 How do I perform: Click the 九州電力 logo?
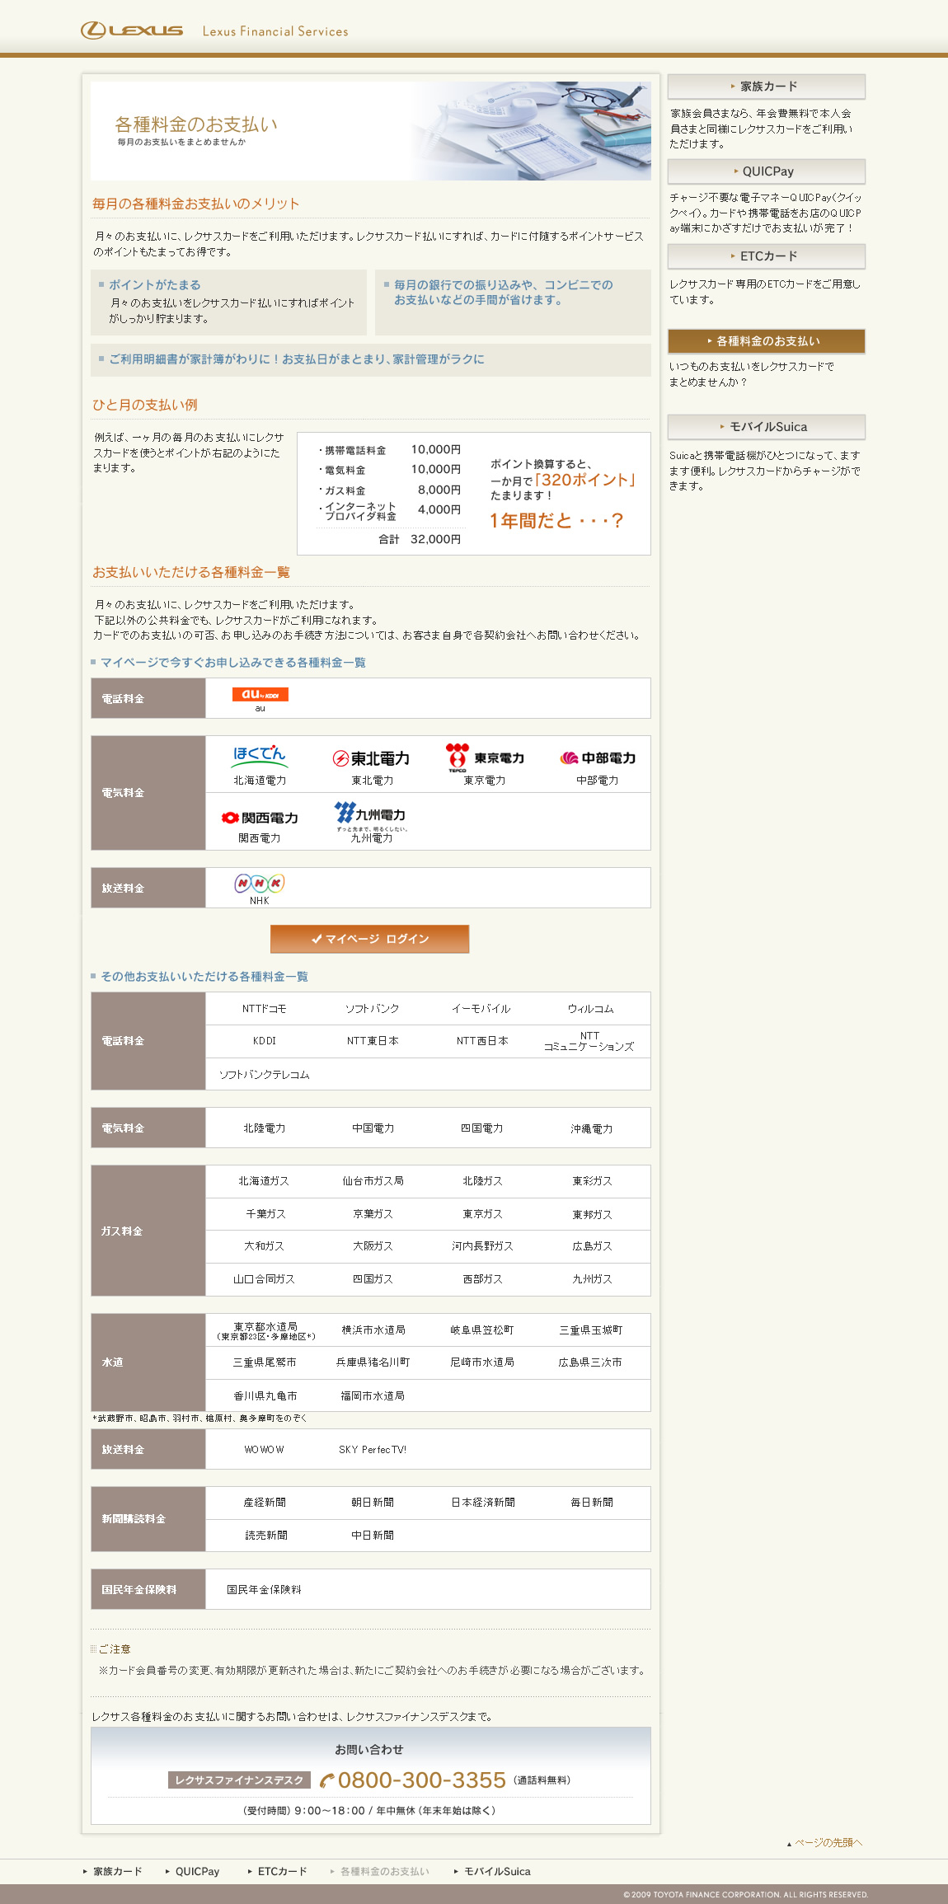371,814
